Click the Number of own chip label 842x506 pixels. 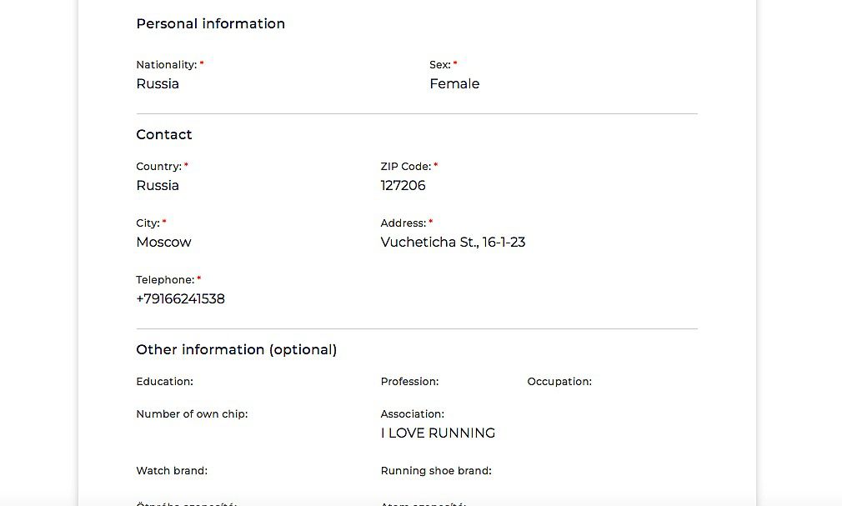(x=192, y=414)
